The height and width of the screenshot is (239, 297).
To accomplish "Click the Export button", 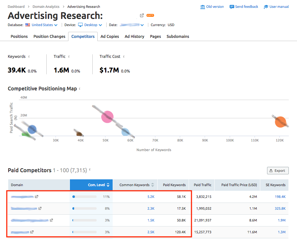I will coord(277,170).
